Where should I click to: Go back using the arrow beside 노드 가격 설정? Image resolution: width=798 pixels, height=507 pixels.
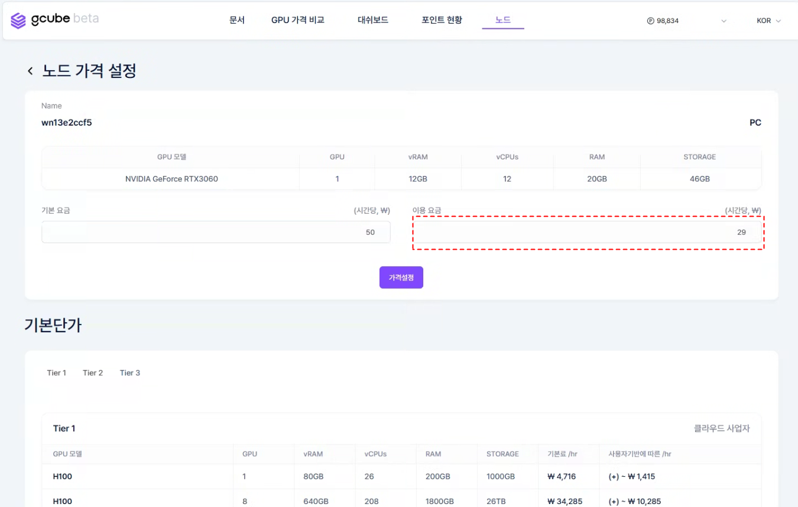pyautogui.click(x=30, y=71)
